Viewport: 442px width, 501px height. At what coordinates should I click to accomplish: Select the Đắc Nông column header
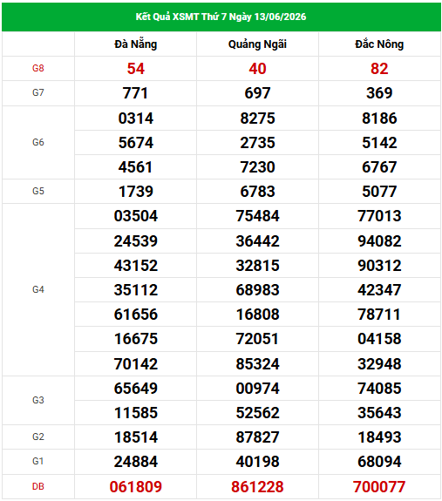coord(379,44)
